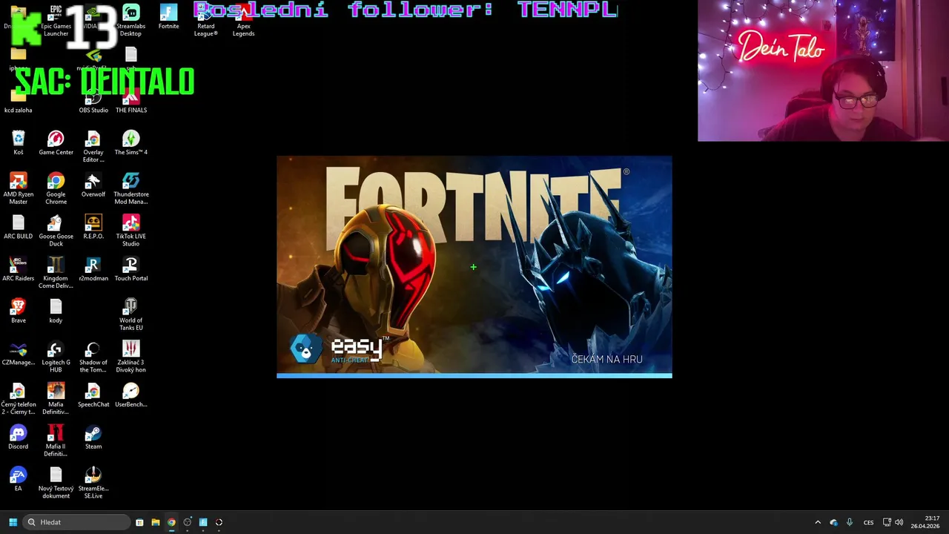The height and width of the screenshot is (534, 949).
Task: Open Thunderstore Mod Manager icon
Action: pos(131,189)
